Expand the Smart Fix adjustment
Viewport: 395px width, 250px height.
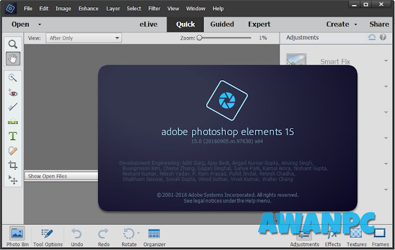tap(386, 60)
